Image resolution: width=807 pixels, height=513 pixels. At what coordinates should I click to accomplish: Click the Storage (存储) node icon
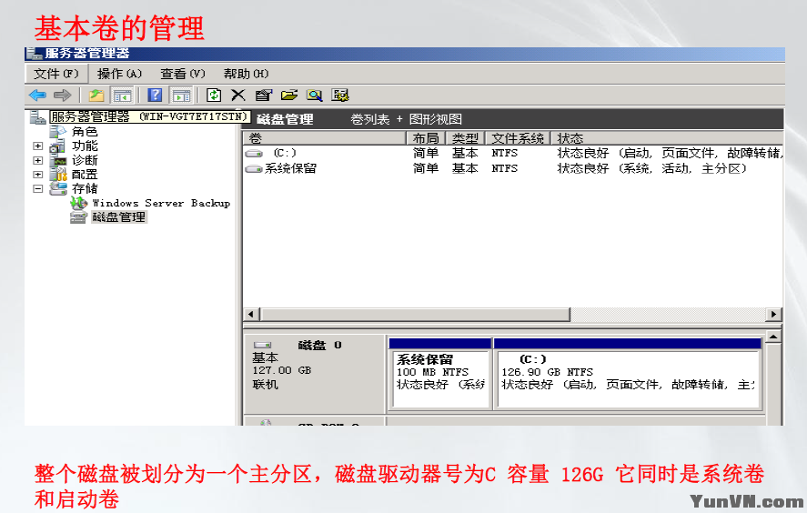(x=58, y=189)
